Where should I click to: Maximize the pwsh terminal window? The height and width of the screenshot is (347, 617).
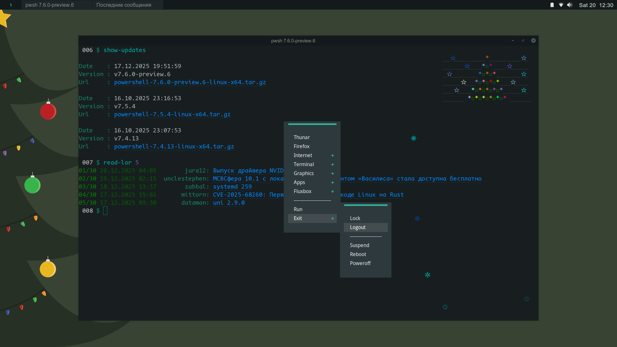click(x=523, y=40)
